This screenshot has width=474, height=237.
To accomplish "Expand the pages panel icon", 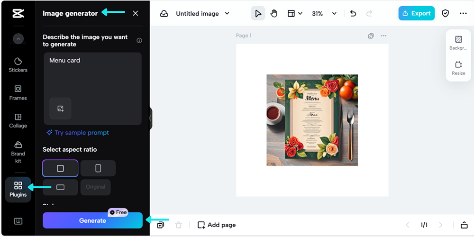I will (464, 225).
